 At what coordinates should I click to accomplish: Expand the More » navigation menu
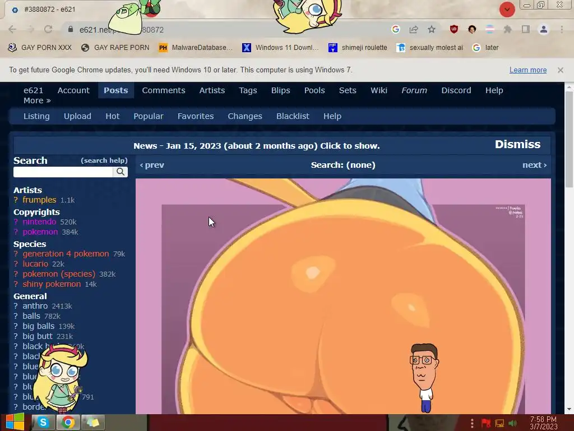point(37,100)
